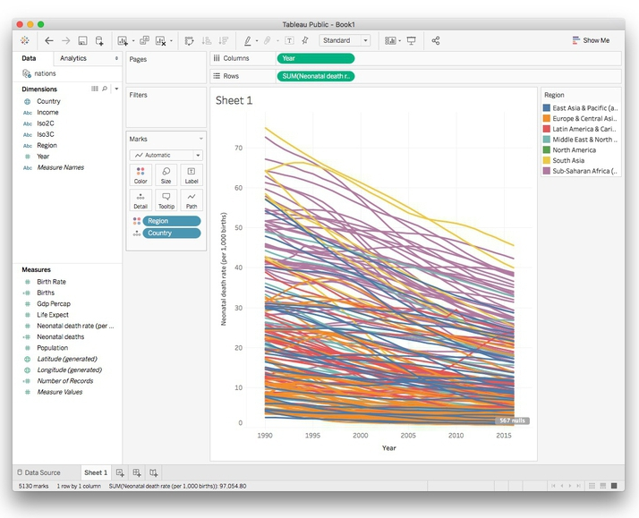
Task: Sort ascending toolbar icon
Action: pyautogui.click(x=207, y=40)
